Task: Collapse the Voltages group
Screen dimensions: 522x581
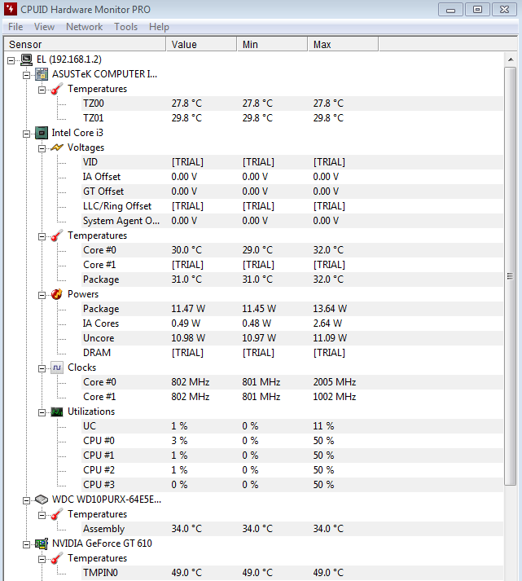Action: click(42, 148)
